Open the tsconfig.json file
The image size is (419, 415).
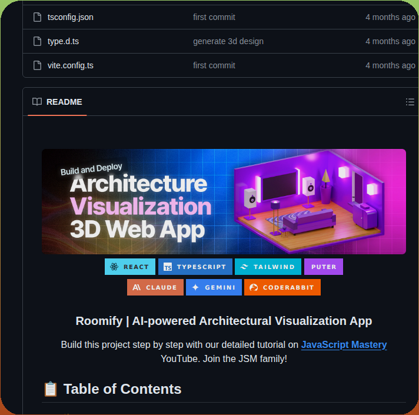tap(70, 17)
